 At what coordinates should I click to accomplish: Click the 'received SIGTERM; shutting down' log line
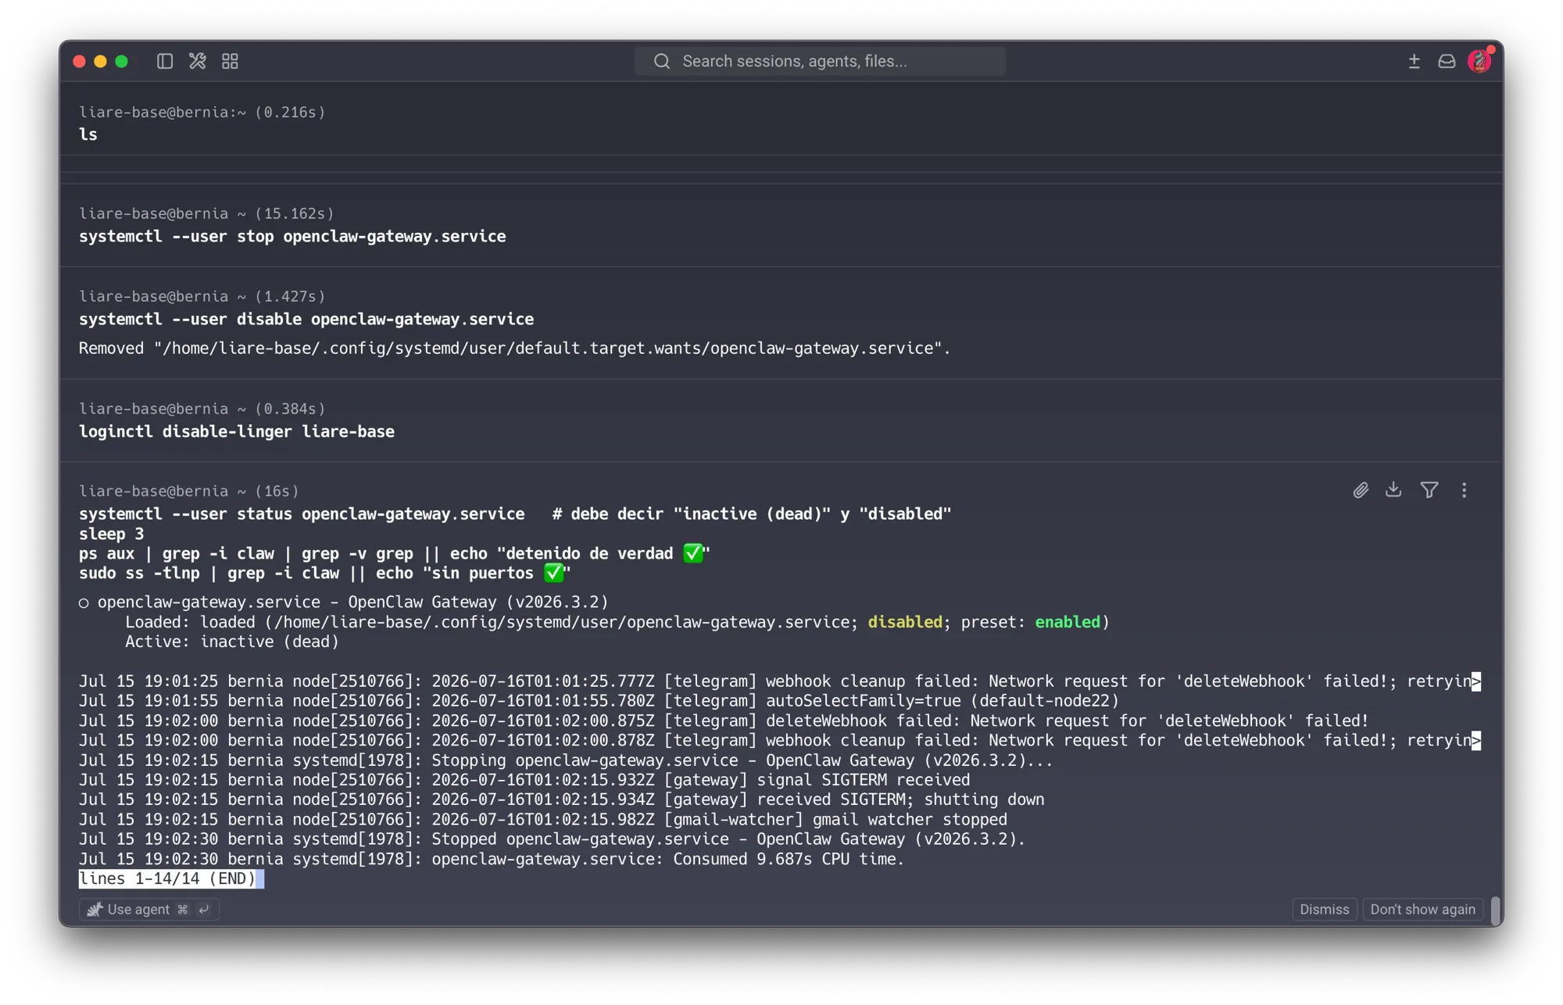click(562, 799)
